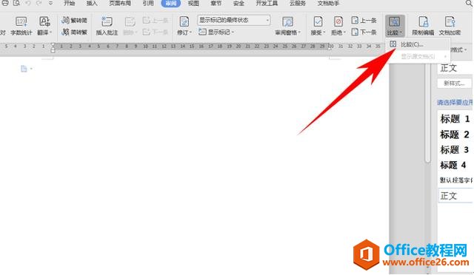The height and width of the screenshot is (275, 474).
Task: Apply the 标题 2 style
Action: pos(455,135)
